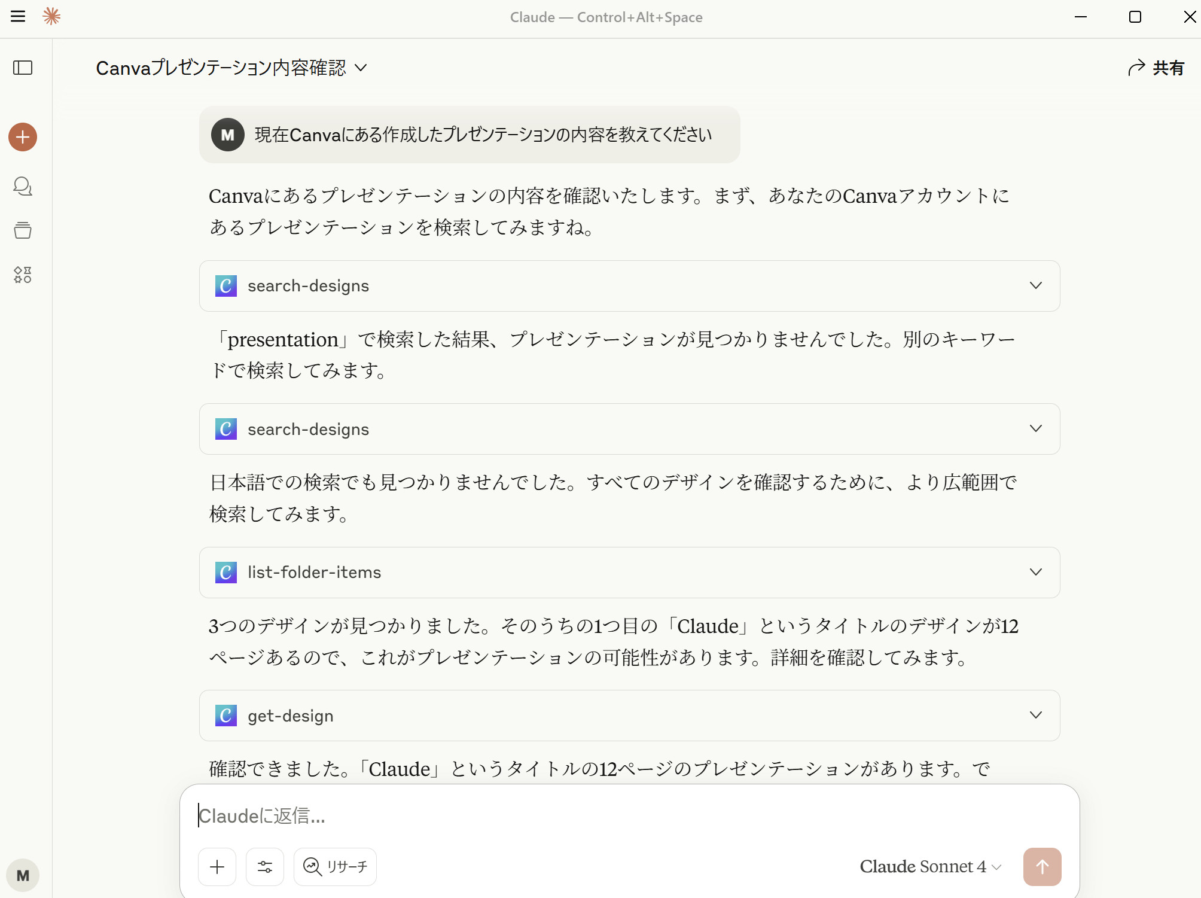Send message with up arrow button
The width and height of the screenshot is (1201, 898).
click(x=1042, y=866)
